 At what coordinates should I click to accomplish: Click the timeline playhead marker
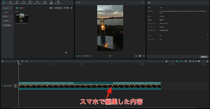coord(19,64)
